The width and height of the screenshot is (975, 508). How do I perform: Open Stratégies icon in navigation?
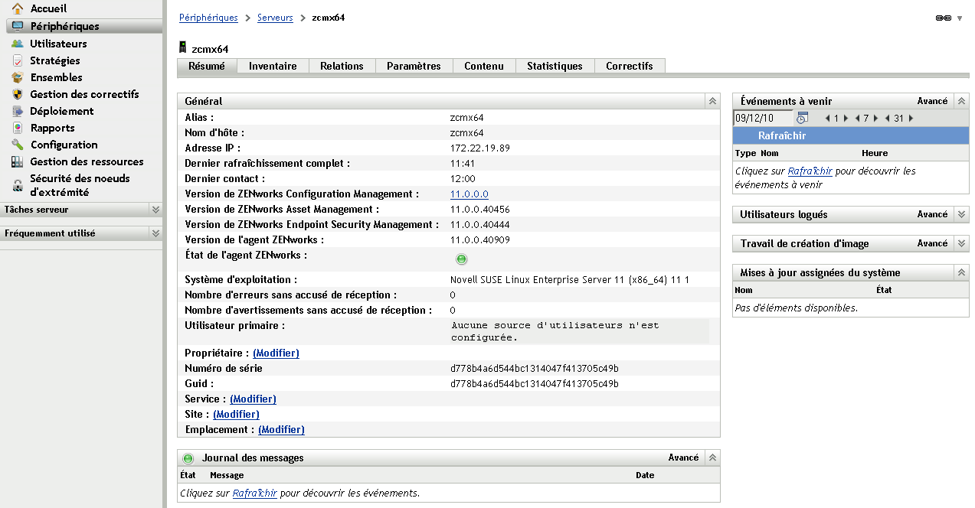[x=17, y=60]
